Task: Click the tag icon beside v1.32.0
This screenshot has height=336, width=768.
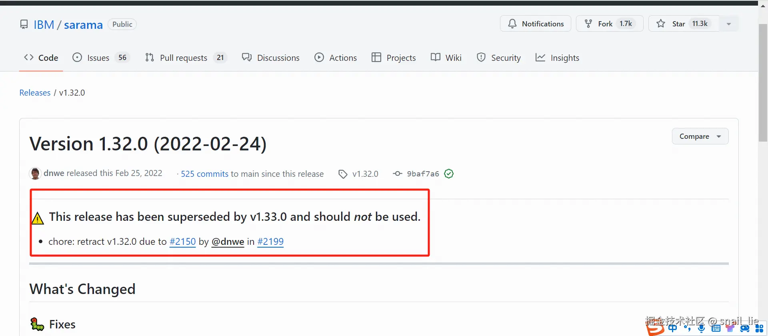Action: coord(343,174)
